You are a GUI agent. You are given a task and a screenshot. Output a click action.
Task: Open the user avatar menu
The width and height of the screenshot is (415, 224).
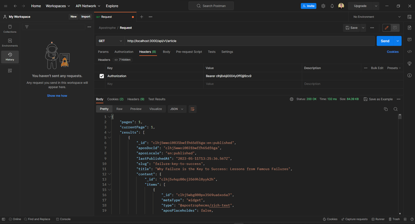341,6
